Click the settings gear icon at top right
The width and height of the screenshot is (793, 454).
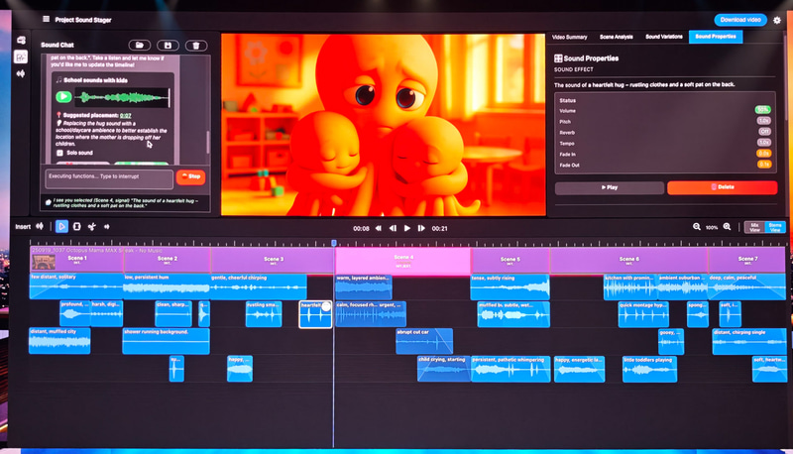coord(777,20)
